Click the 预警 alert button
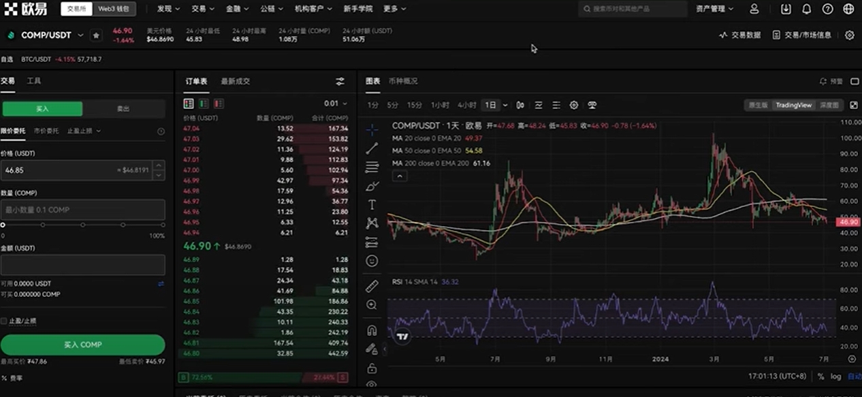This screenshot has height=397, width=862. click(831, 81)
